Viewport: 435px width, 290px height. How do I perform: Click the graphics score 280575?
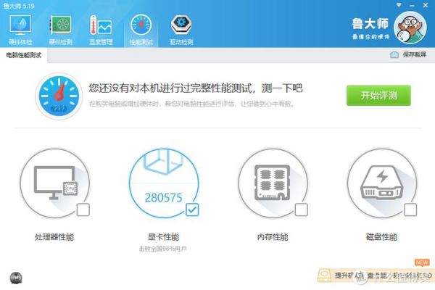click(x=163, y=198)
